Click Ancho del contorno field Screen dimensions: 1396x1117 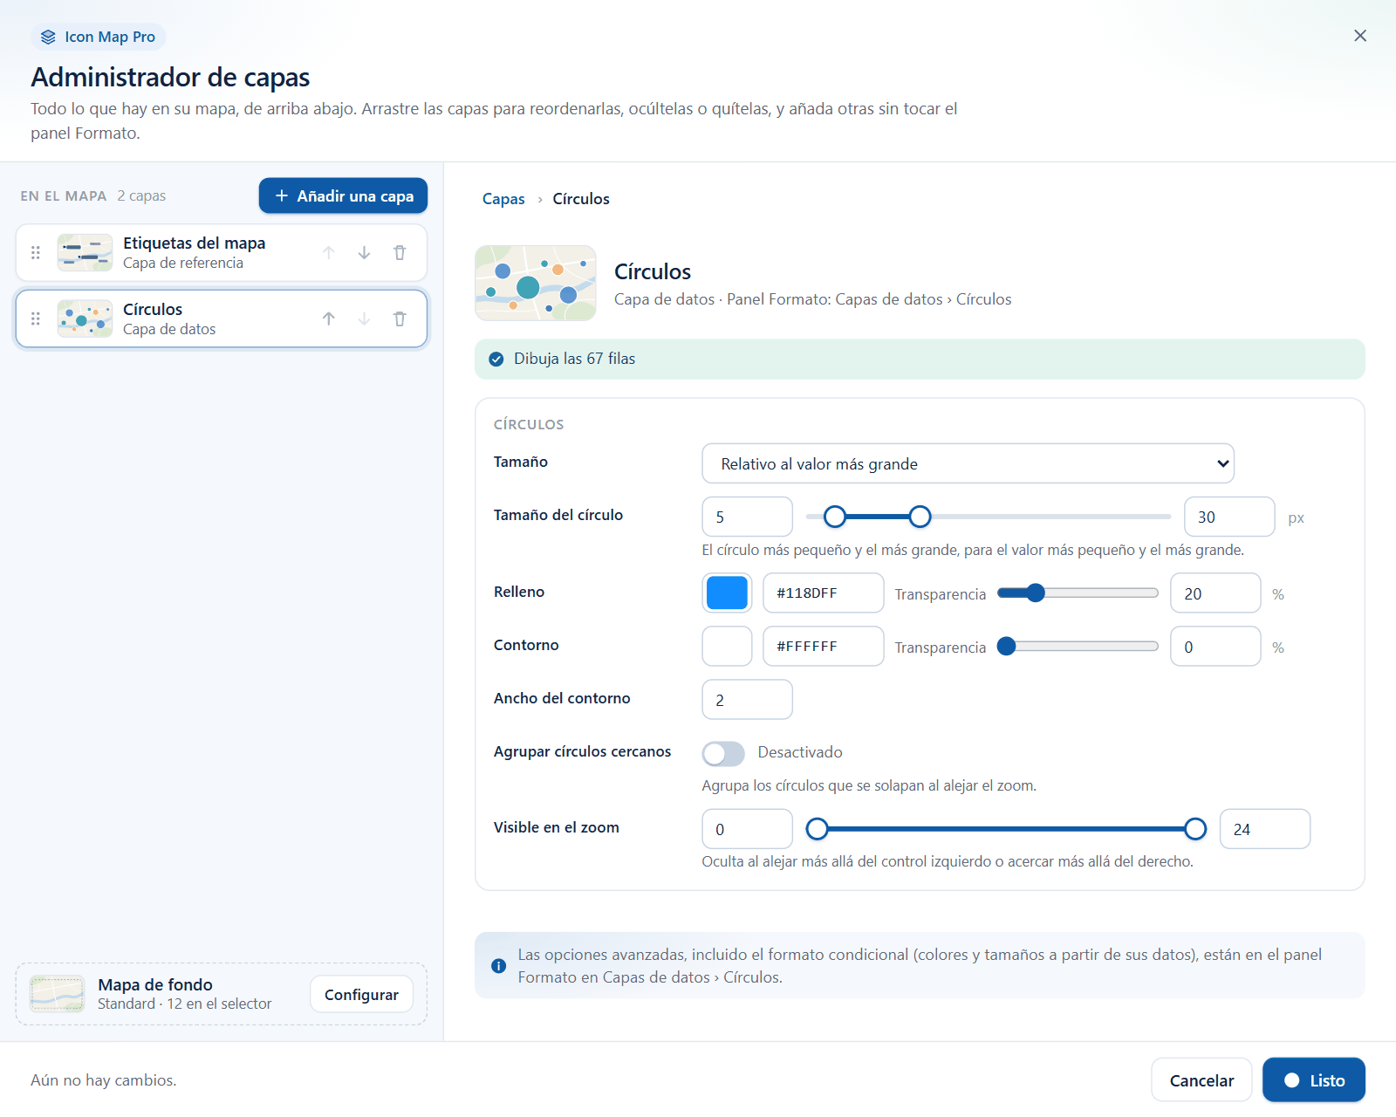click(748, 700)
